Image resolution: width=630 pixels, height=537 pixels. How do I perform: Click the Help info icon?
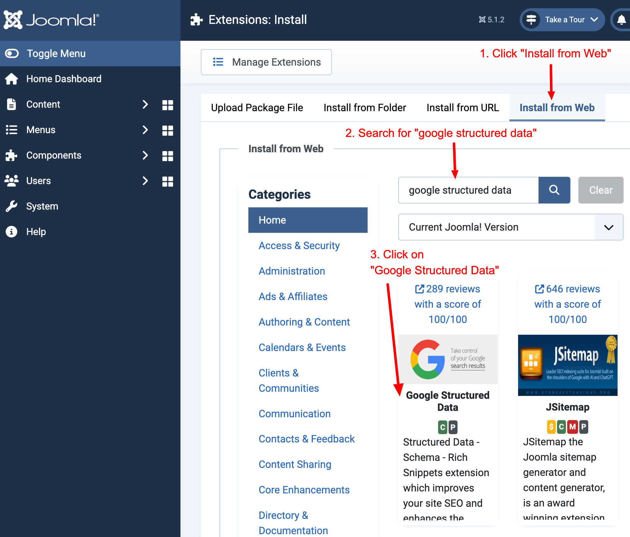click(x=11, y=232)
